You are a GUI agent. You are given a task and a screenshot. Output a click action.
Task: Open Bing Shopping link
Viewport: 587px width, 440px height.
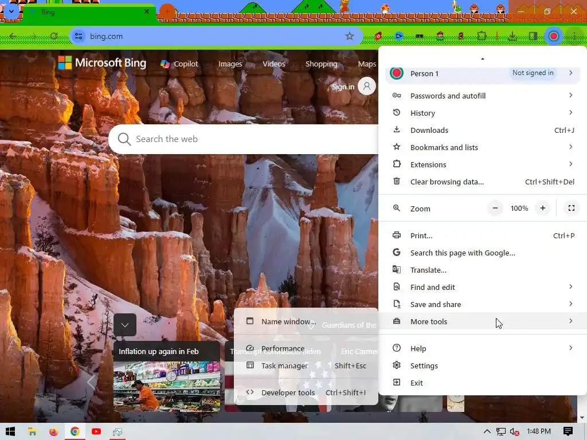coord(321,64)
